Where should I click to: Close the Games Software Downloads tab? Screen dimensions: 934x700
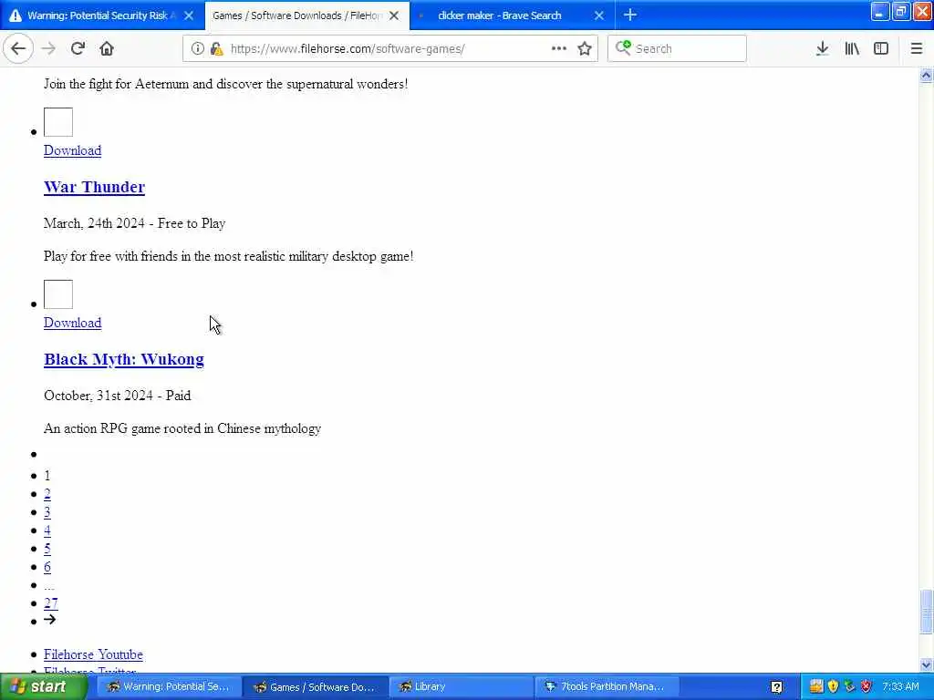[x=394, y=15]
